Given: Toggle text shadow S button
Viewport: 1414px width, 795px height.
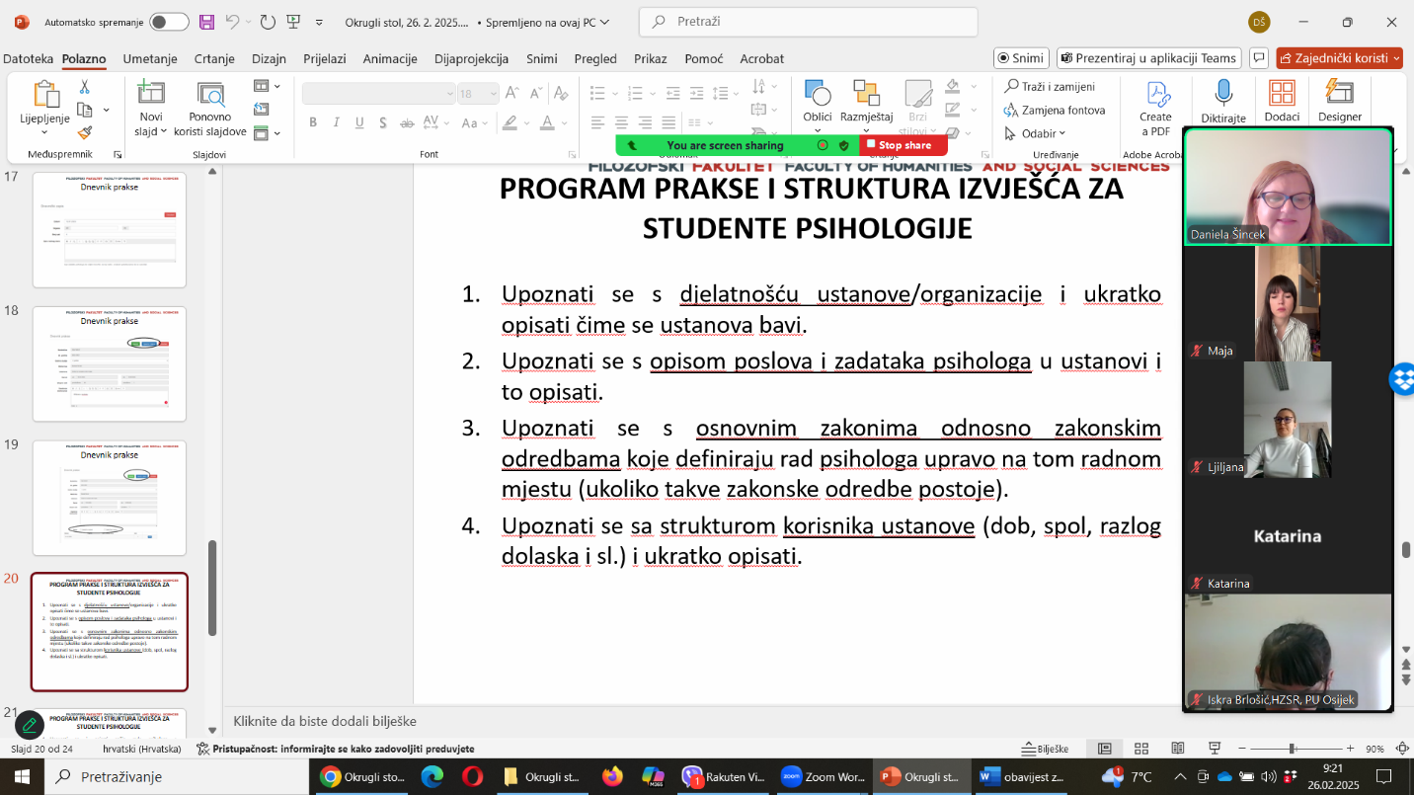Looking at the screenshot, I should [x=383, y=123].
